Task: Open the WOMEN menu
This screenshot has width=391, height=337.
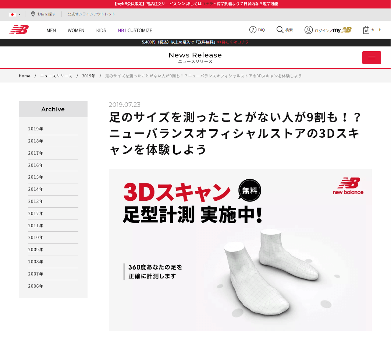Action: 76,31
